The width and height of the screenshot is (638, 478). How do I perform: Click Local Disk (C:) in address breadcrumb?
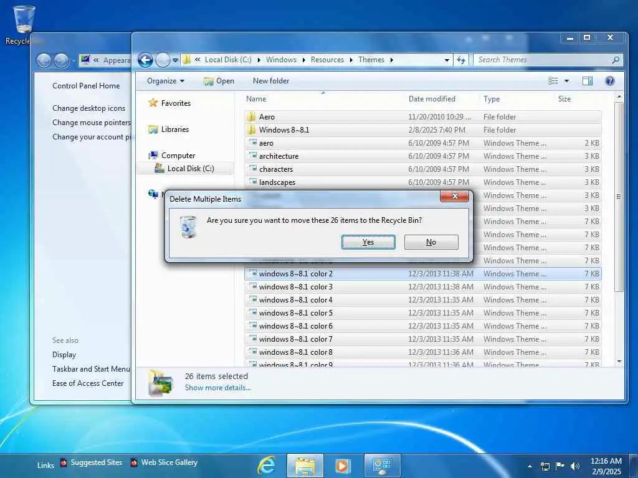point(228,60)
